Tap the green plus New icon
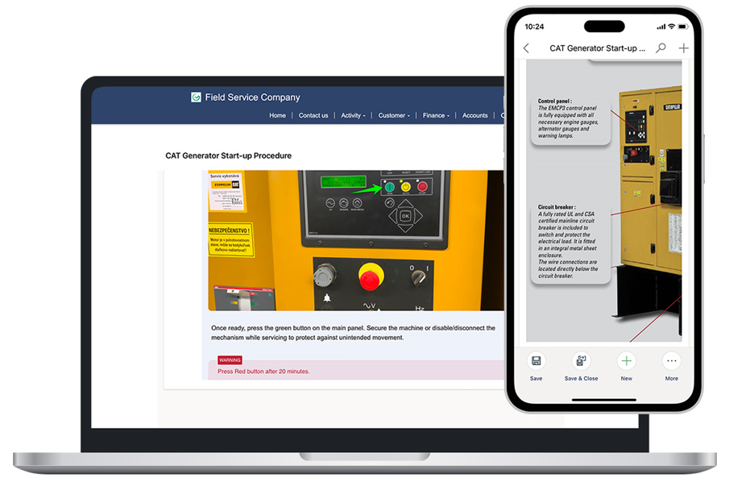The image size is (729, 482). pos(626,361)
